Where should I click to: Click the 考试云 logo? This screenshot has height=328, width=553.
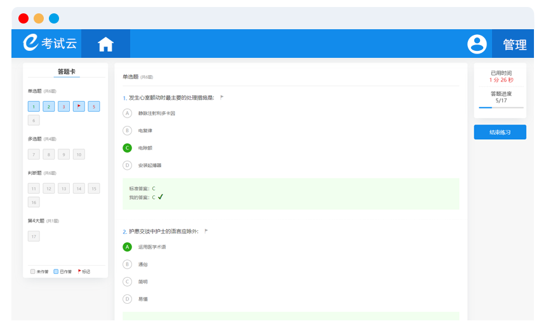click(50, 43)
